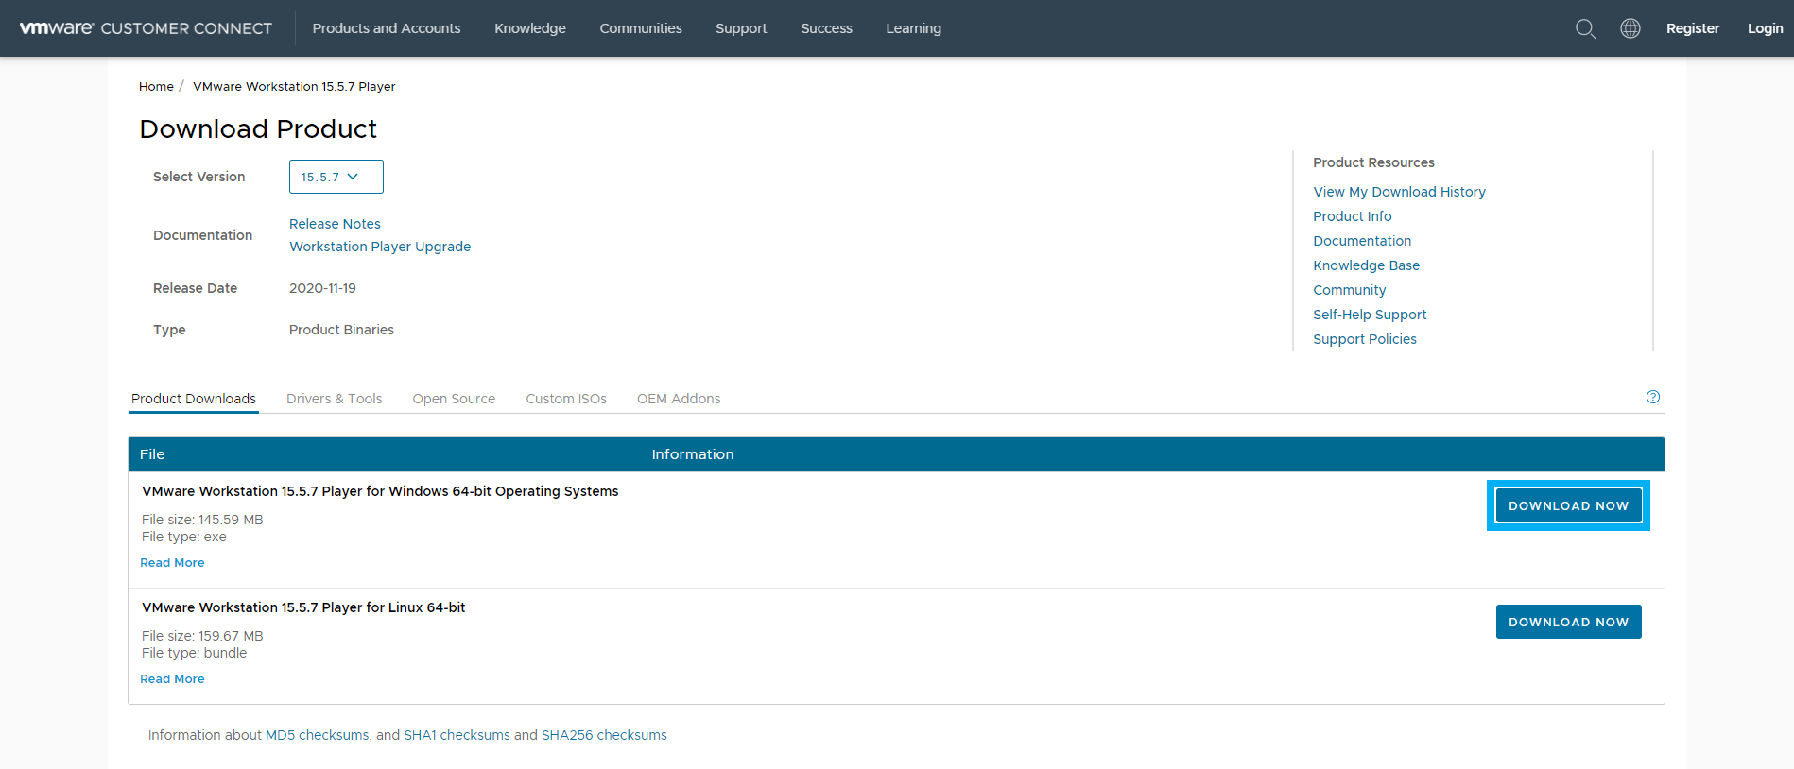Open the SHA1 checksums link
The width and height of the screenshot is (1794, 769).
pos(457,735)
